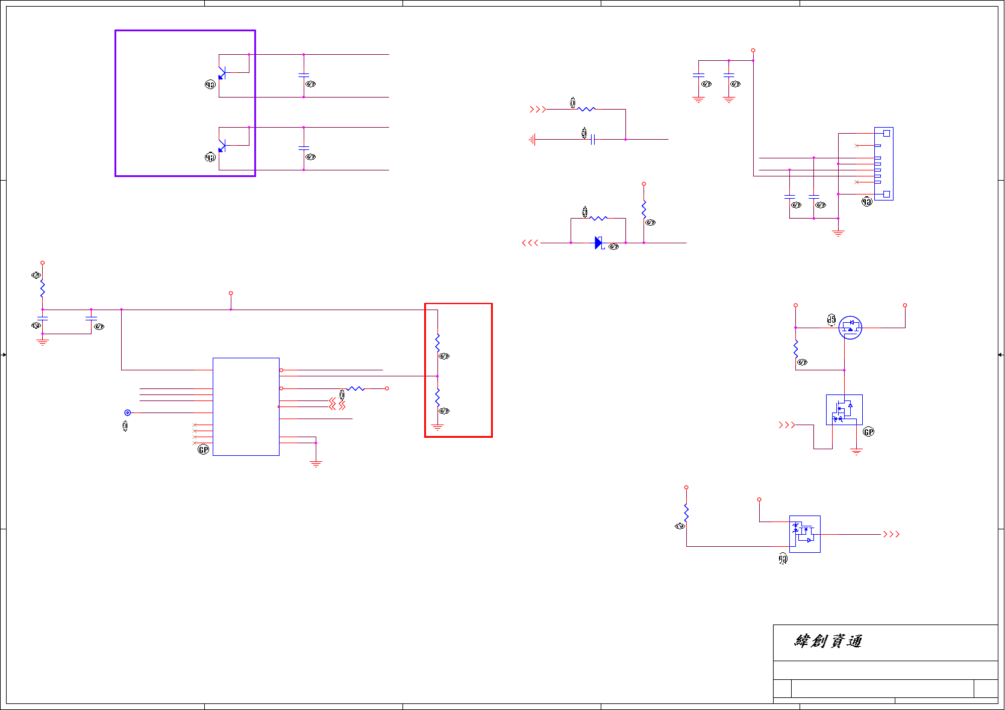Click pull-up resistor right of the diode
Viewport: 1005px width, 710px height.
(x=643, y=210)
